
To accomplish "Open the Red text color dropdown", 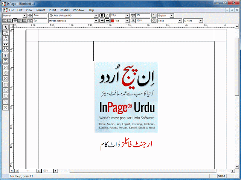I will (127, 21).
